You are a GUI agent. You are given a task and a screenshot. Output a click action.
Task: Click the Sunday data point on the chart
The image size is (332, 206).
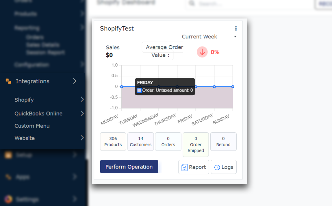coord(233,87)
